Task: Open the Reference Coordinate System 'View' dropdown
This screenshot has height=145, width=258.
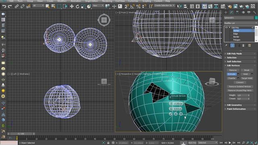Action: pos(98,6)
